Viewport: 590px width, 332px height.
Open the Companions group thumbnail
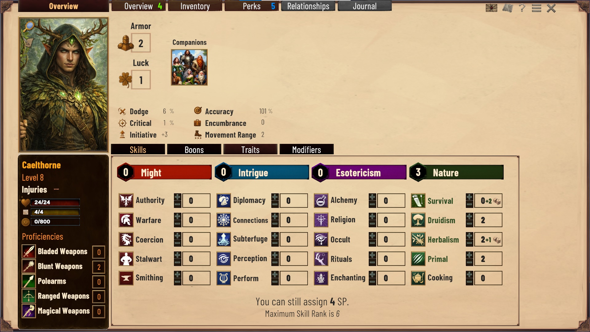[x=189, y=67]
